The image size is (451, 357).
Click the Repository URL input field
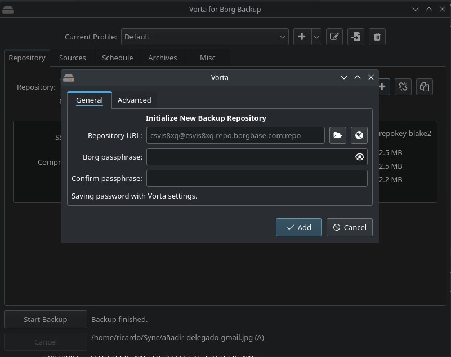[x=235, y=135]
